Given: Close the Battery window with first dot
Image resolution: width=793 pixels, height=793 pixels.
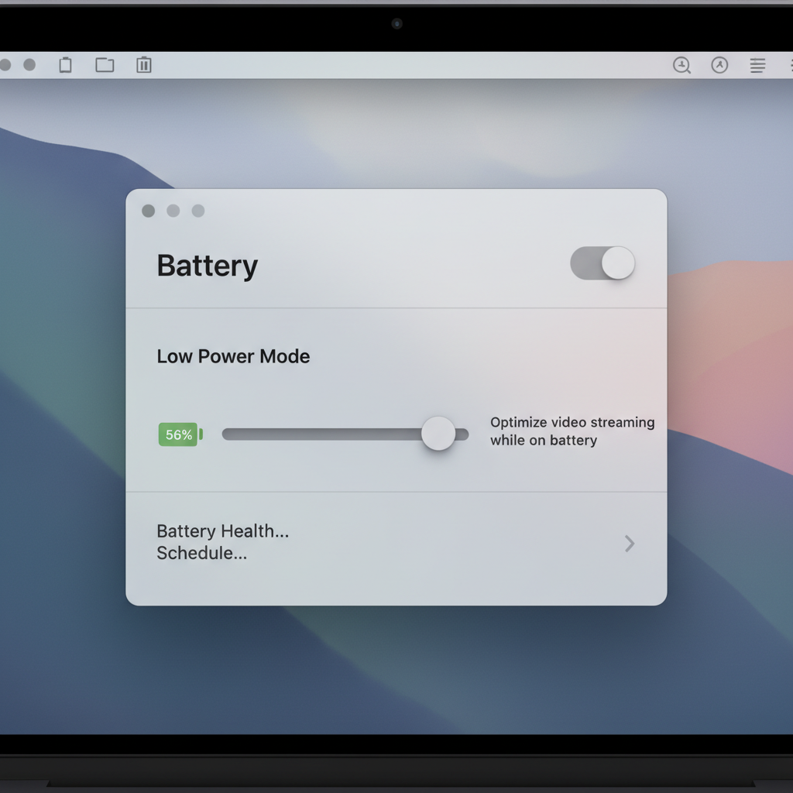Looking at the screenshot, I should point(149,211).
